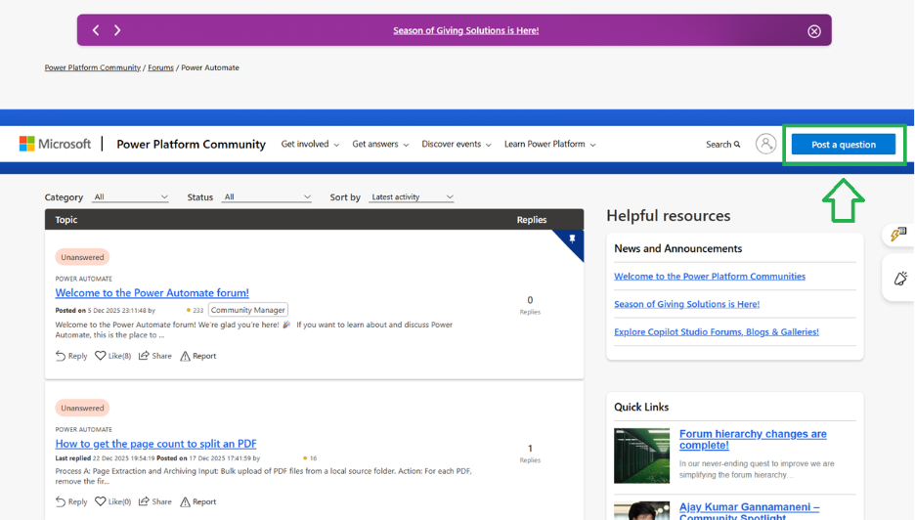Go to Forums breadcrumb link
915x520 pixels.
160,67
